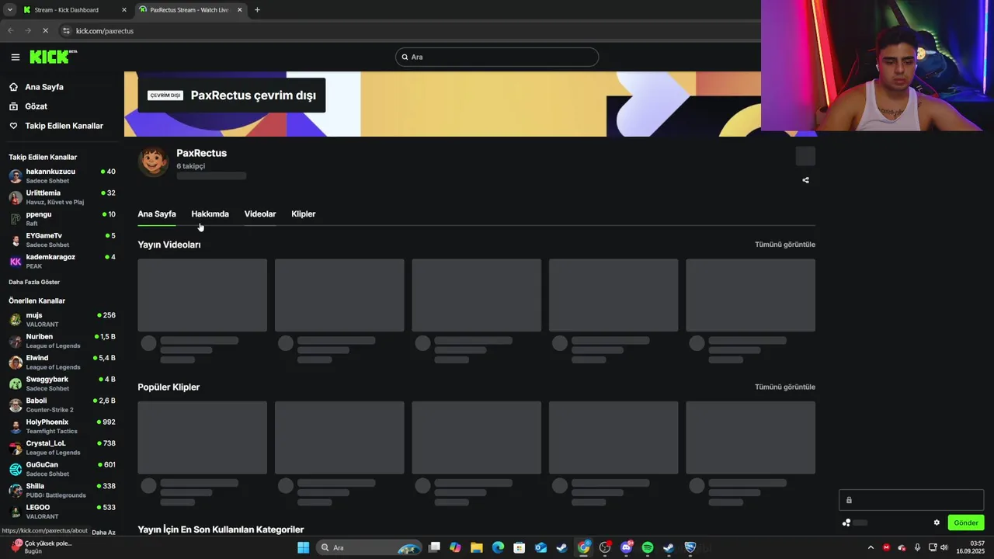Viewport: 994px width, 559px height.
Task: Open Windows Start menu
Action: 303,547
